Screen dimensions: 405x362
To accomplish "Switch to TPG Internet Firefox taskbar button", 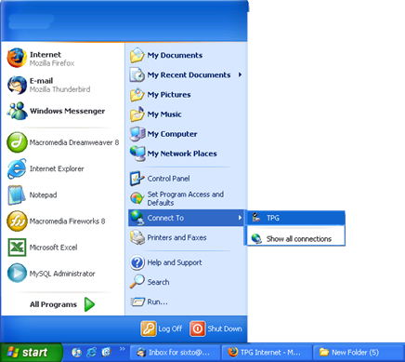I will (x=267, y=353).
